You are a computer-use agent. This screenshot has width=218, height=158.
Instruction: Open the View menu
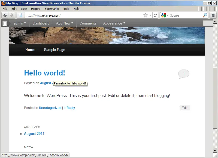pos(24,9)
